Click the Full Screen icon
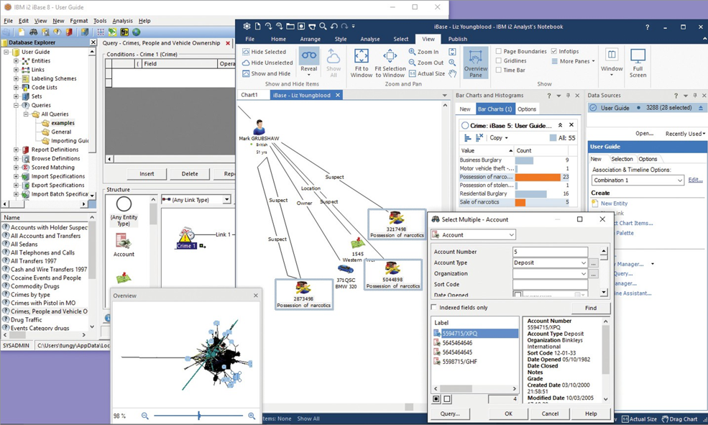 click(x=638, y=58)
